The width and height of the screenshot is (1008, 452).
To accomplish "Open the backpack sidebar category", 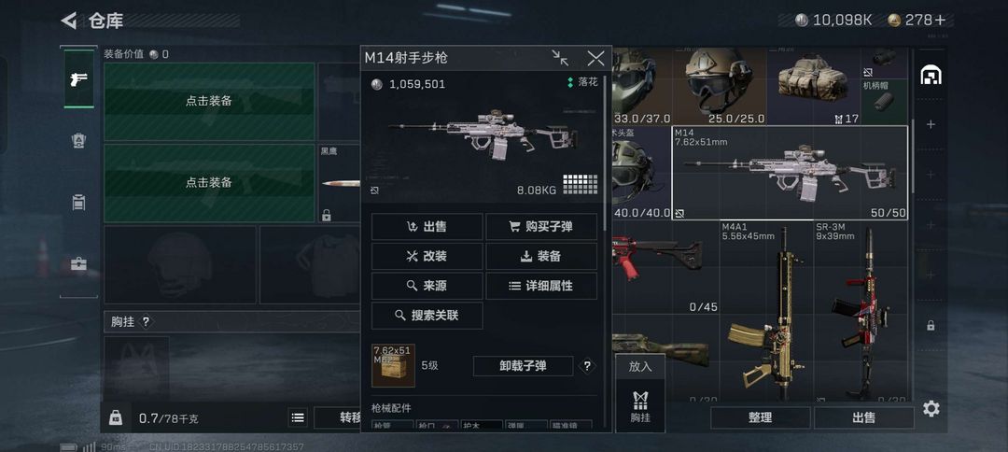I will coord(78,141).
